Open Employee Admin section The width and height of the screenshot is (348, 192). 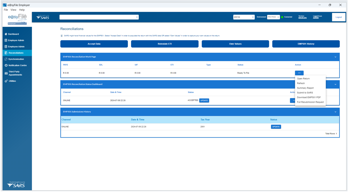click(16, 47)
